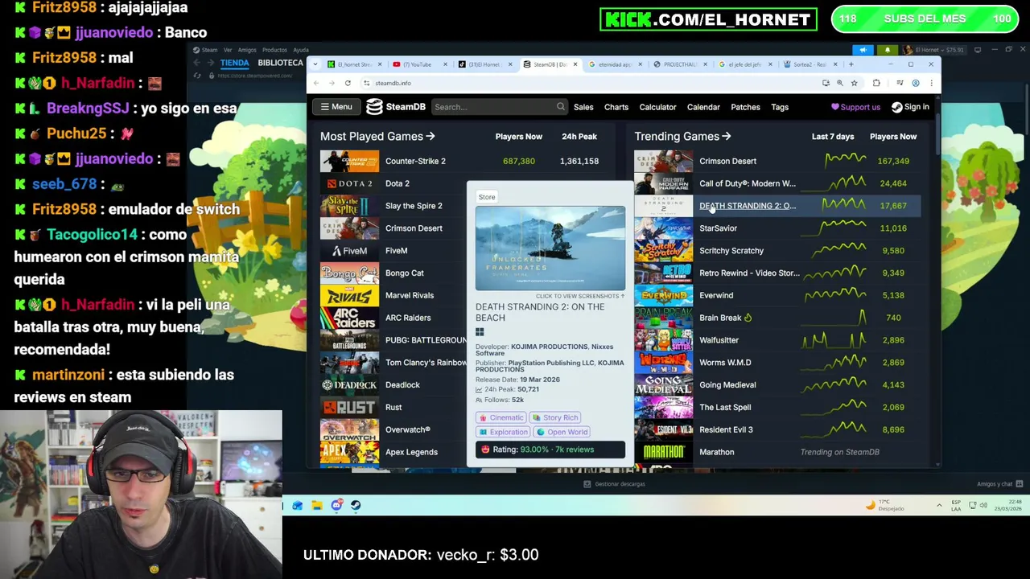Image resolution: width=1030 pixels, height=579 pixels.
Task: Open Marathon trending game
Action: [x=716, y=452]
